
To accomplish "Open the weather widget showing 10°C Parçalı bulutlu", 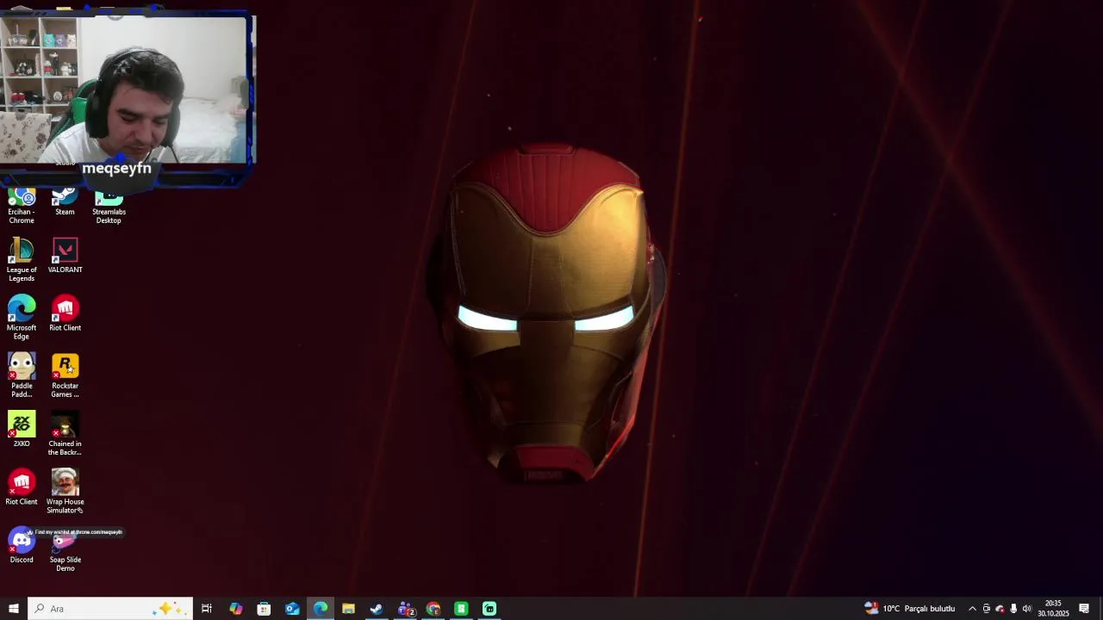I will [x=909, y=609].
